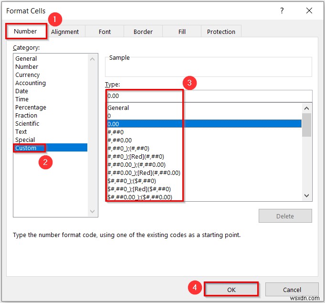Open the Number tab

coord(26,32)
